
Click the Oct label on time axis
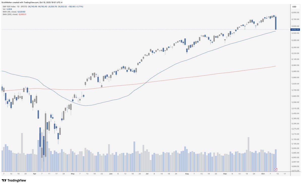(x=262, y=173)
